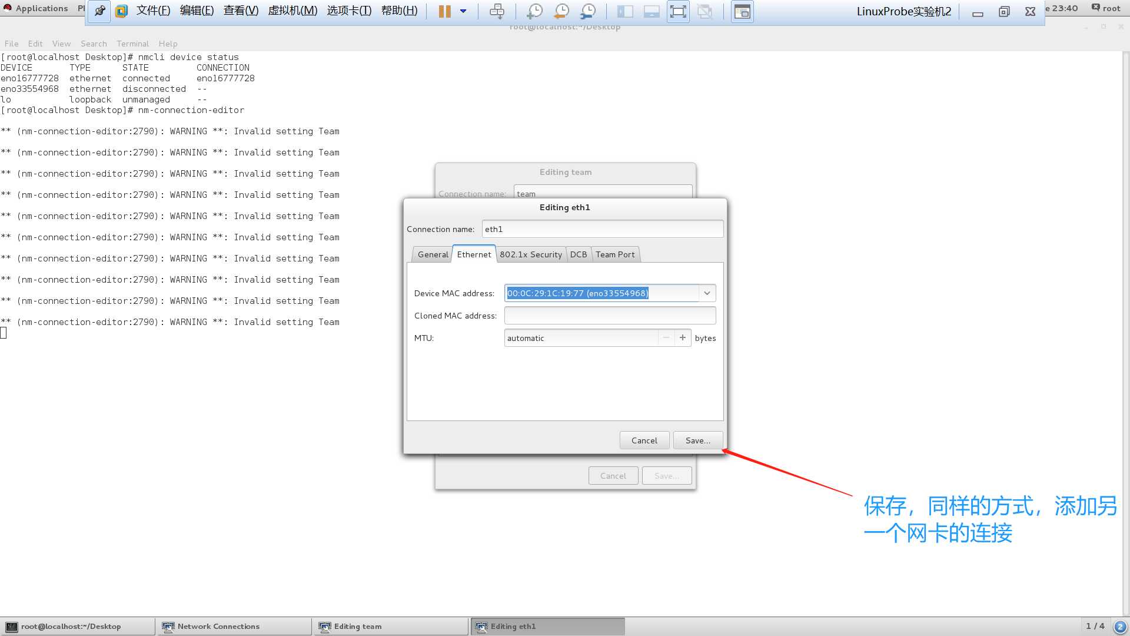Click the terminal window scrollbar
Viewport: 1130px width, 636px height.
tap(1125, 333)
